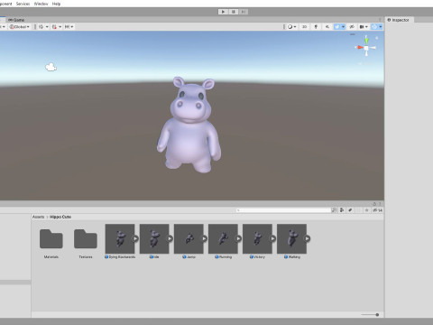Viewport: 433px width, 325px height.
Task: Open the Project panel options menu
Action: pos(380,204)
